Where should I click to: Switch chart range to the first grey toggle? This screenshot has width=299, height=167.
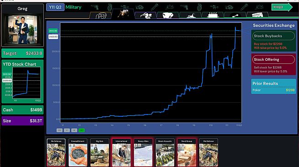(59, 130)
